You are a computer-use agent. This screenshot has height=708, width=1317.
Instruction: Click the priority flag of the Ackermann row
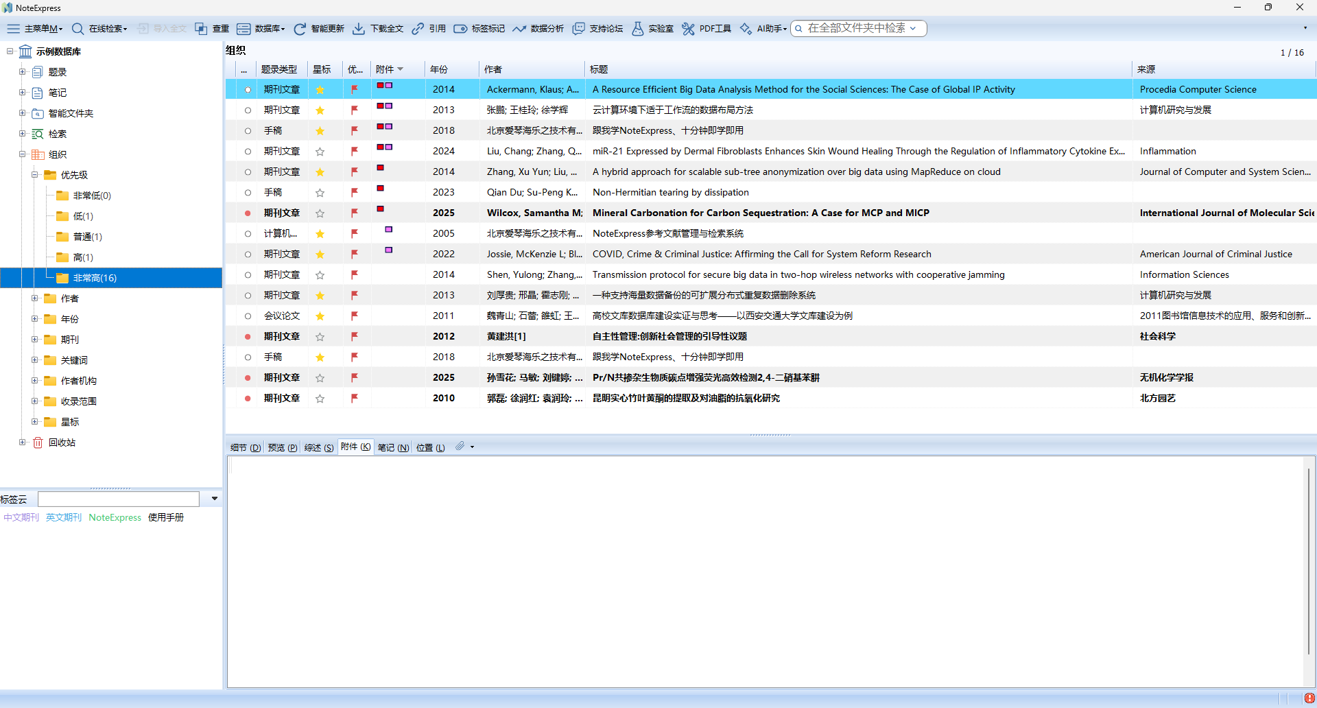[355, 89]
